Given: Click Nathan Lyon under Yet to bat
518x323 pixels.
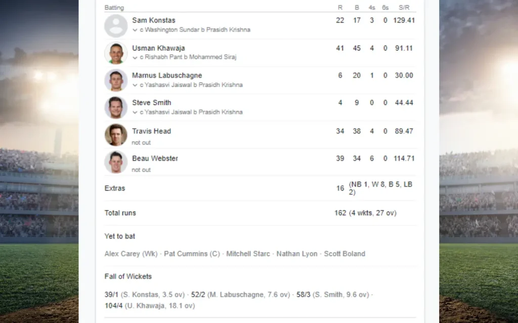Looking at the screenshot, I should 296,254.
